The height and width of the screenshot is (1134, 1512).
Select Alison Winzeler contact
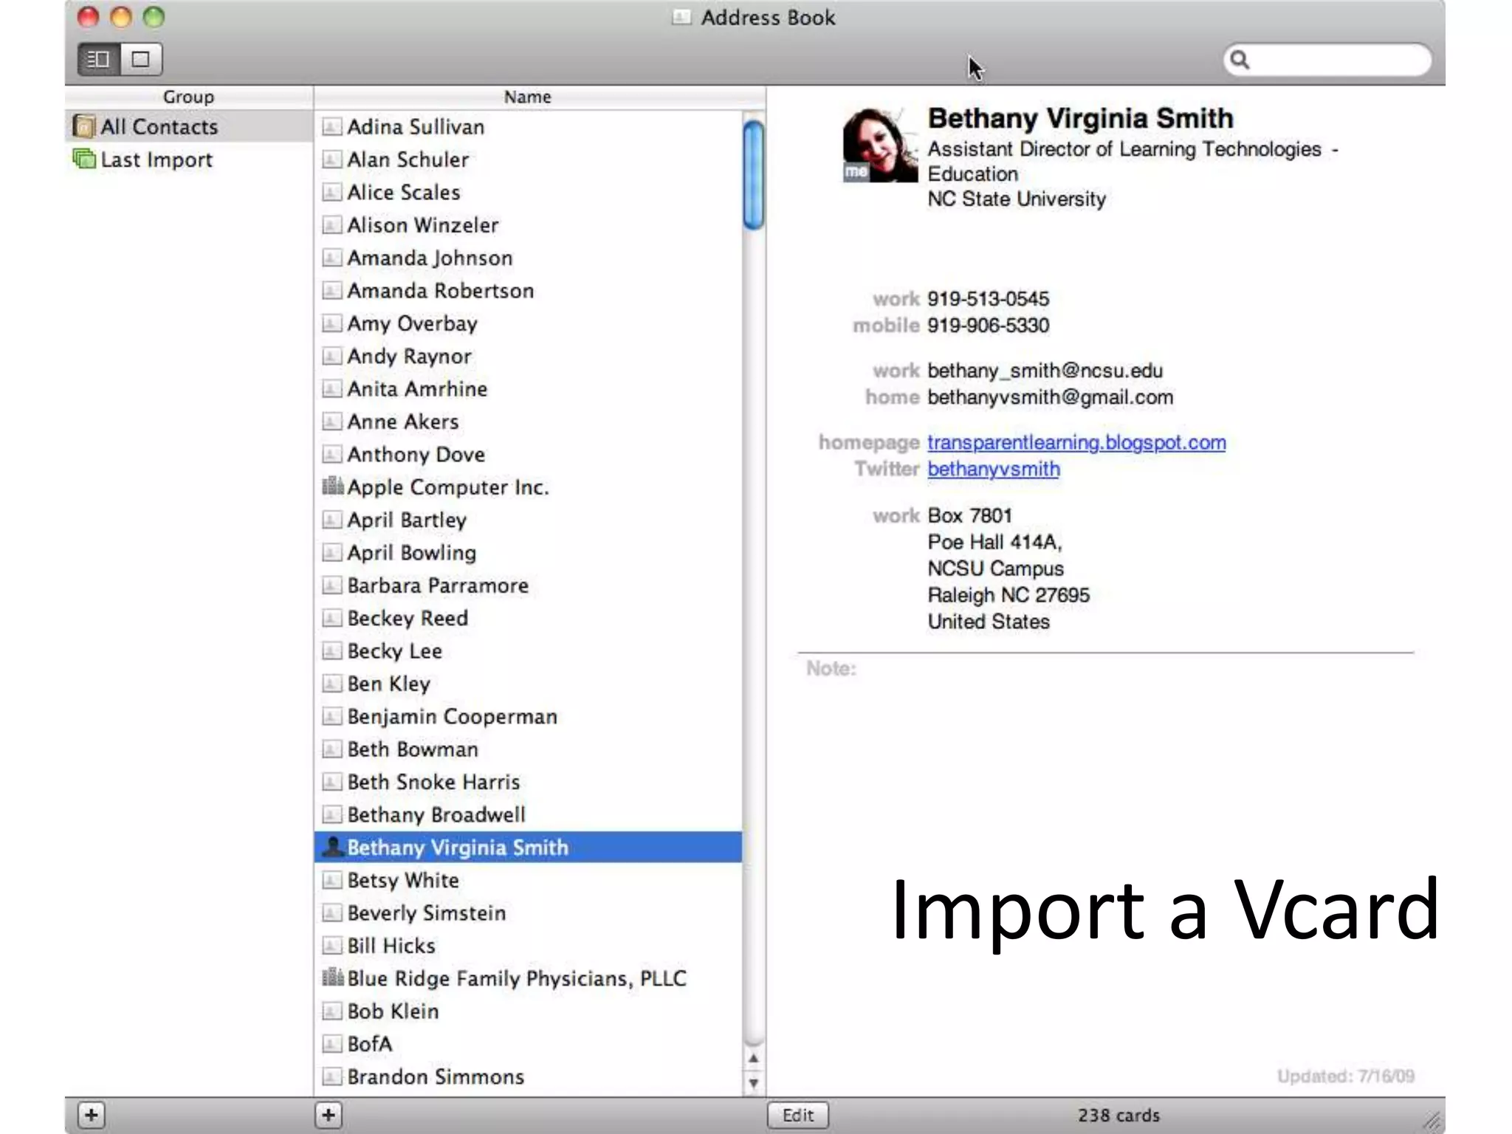click(529, 225)
